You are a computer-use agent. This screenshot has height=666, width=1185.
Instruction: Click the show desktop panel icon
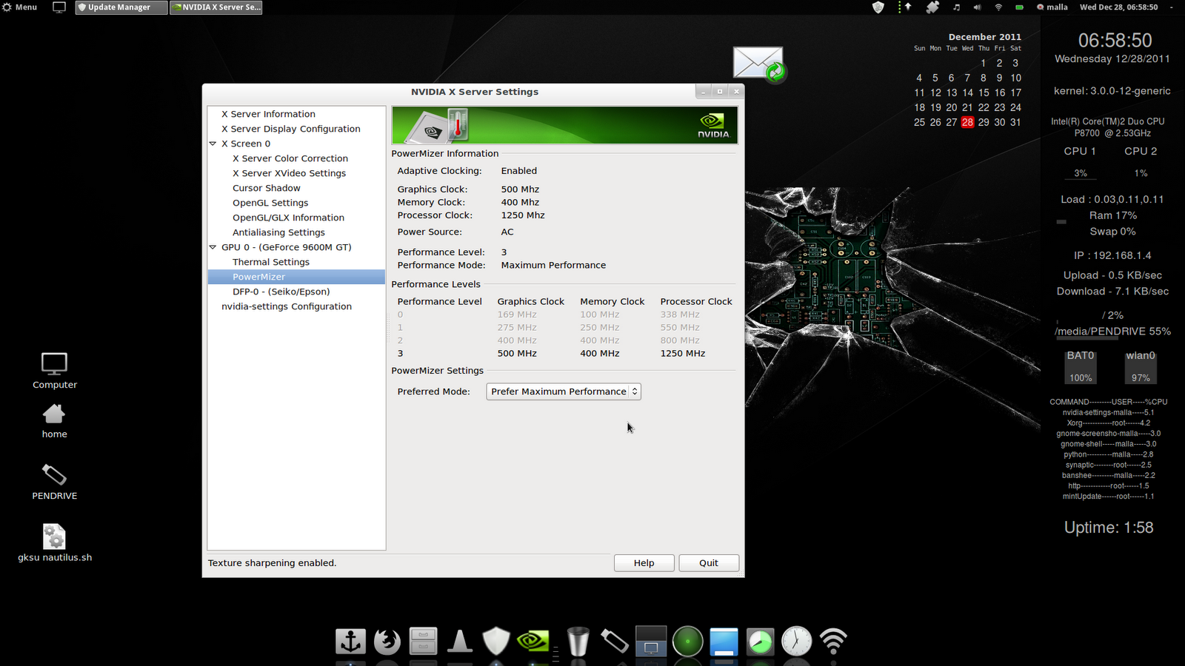[59, 7]
